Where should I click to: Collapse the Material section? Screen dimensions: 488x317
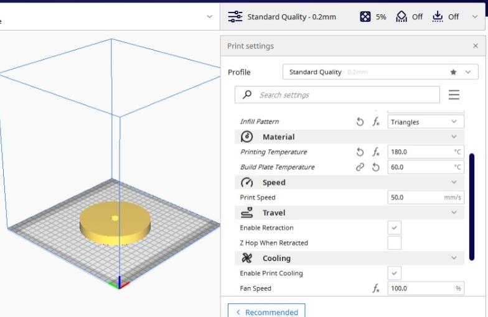click(454, 137)
